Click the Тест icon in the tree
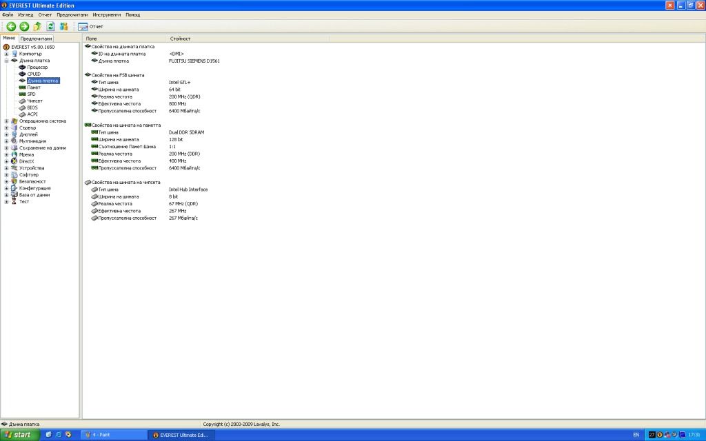 coord(14,202)
